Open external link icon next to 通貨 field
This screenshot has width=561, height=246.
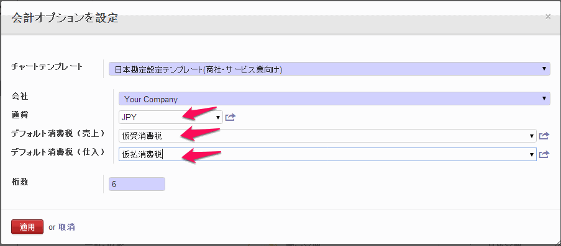click(x=230, y=117)
